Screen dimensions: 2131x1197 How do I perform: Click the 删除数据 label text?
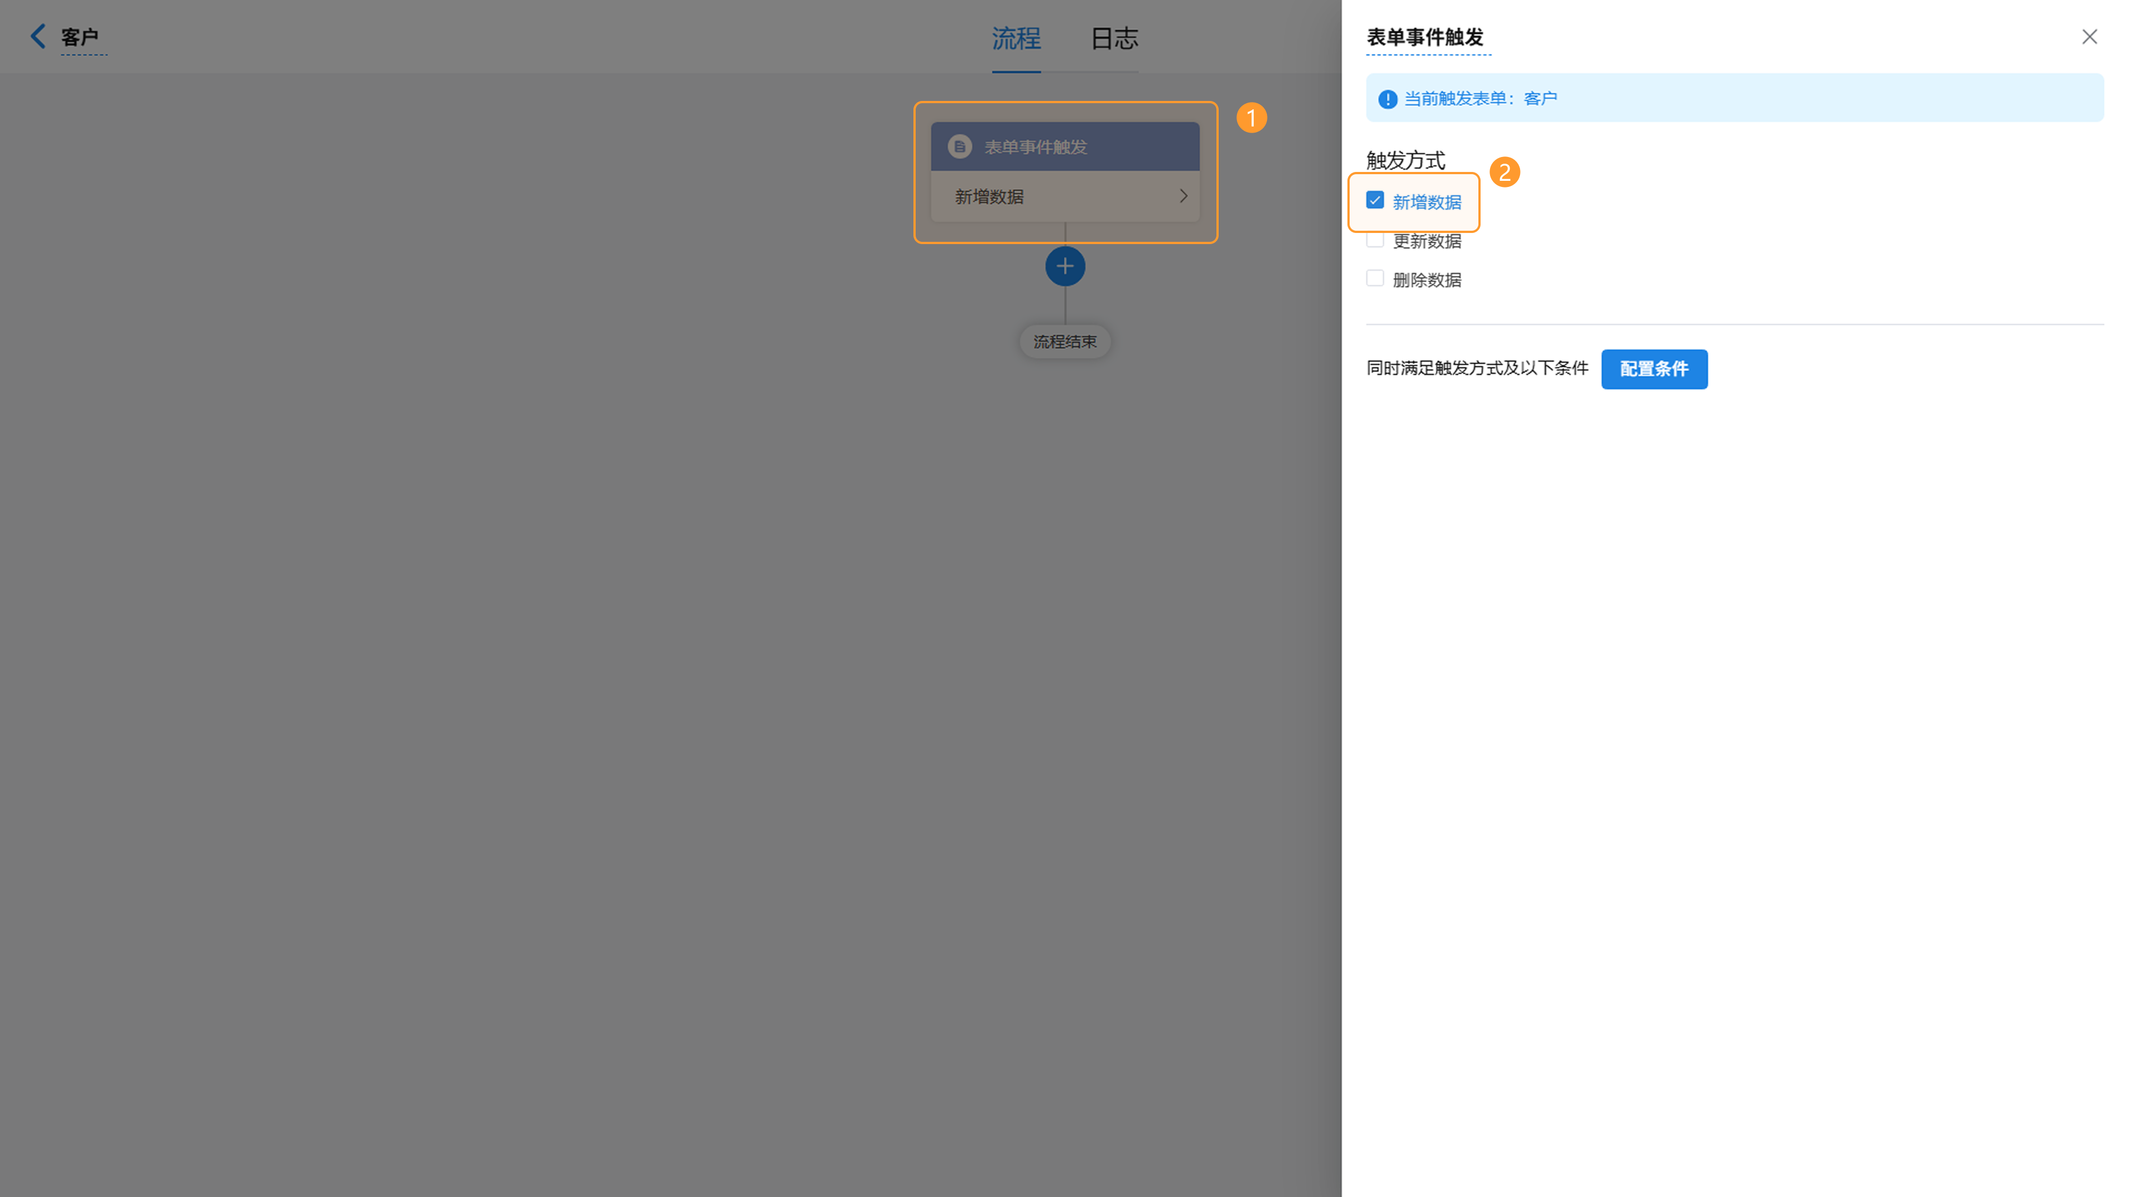[1427, 280]
